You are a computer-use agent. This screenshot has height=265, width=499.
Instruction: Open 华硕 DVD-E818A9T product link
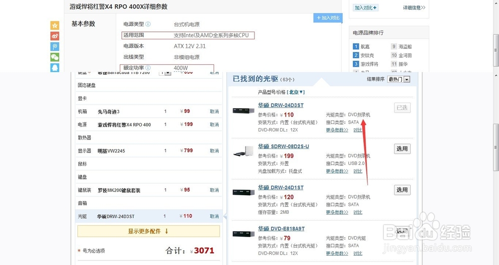click(281, 229)
